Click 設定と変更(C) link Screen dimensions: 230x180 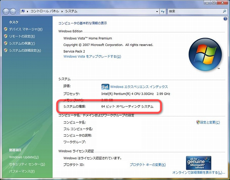point(210,122)
